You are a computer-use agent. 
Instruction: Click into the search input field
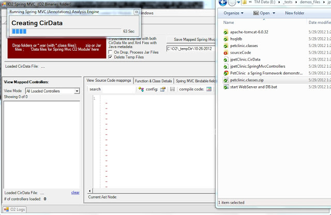point(119,89)
